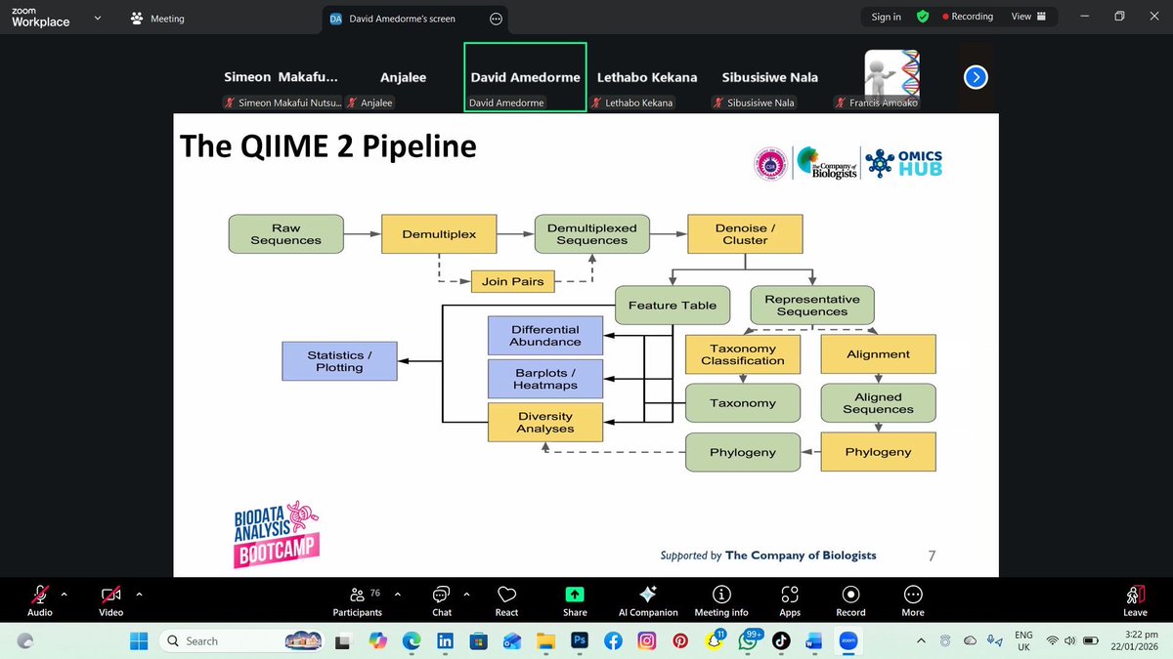Viewport: 1173px width, 659px height.
Task: Open Word from taskbar
Action: (814, 640)
